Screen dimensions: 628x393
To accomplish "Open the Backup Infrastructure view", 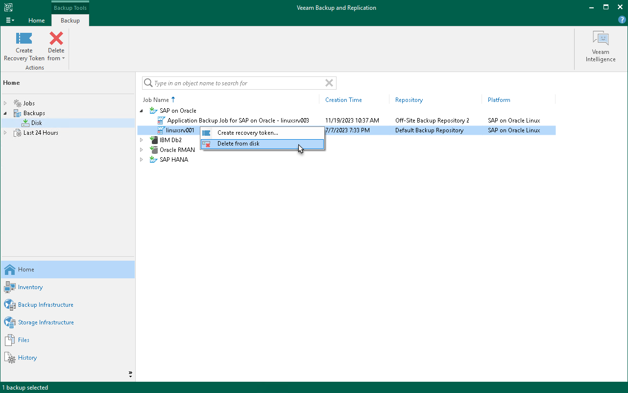I will coord(46,305).
